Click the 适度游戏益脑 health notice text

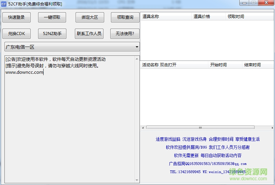click(x=208, y=139)
